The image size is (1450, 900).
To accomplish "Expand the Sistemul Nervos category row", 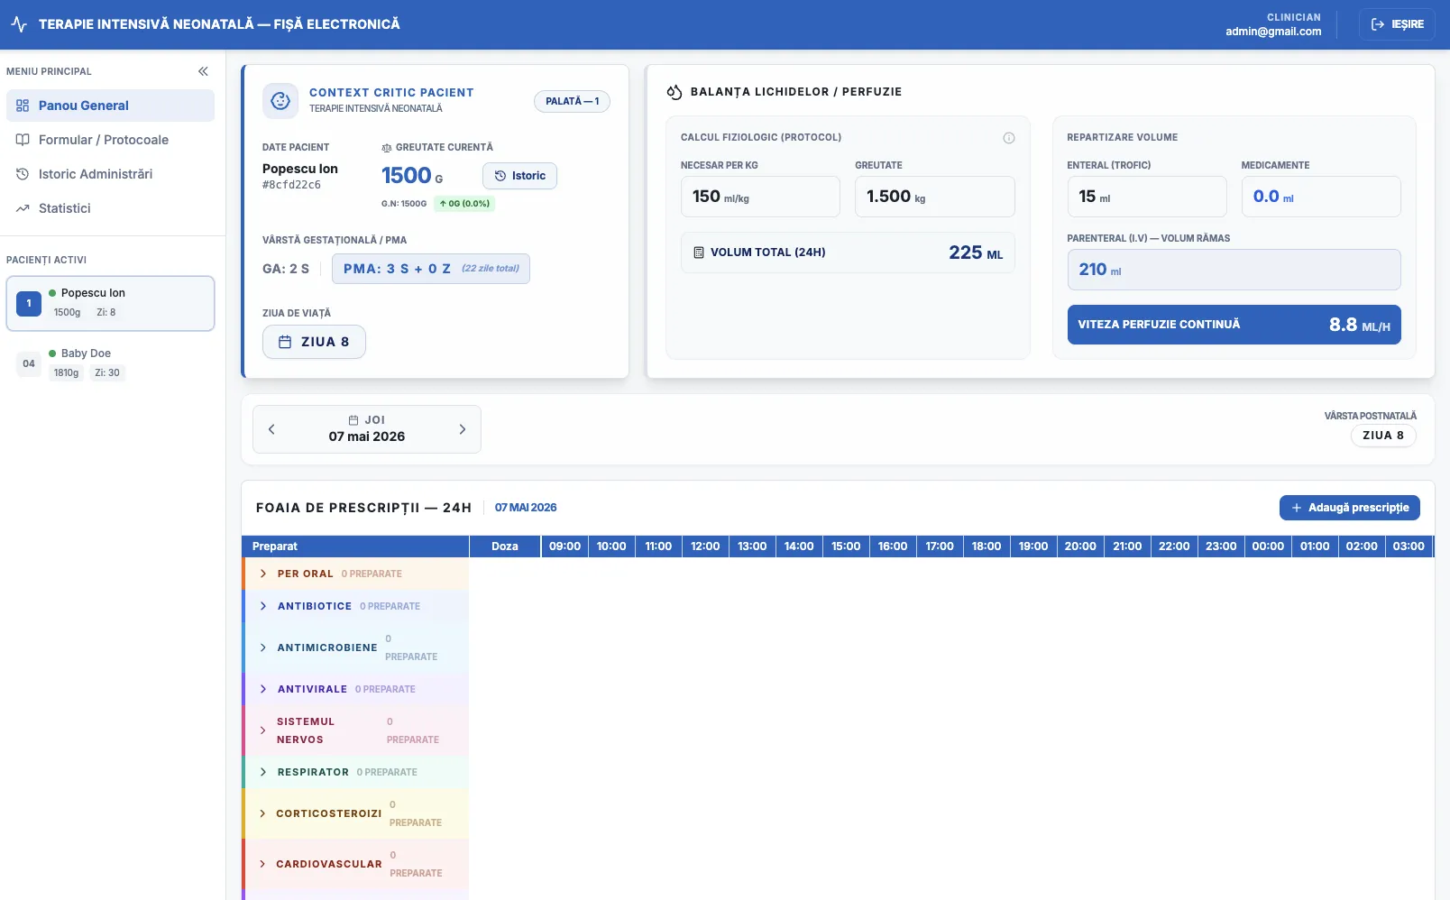I will (x=355, y=730).
